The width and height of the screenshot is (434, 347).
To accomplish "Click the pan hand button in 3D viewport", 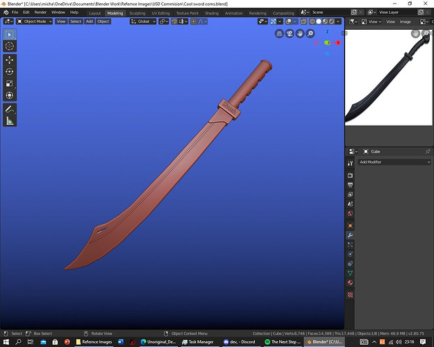I will tap(300, 34).
